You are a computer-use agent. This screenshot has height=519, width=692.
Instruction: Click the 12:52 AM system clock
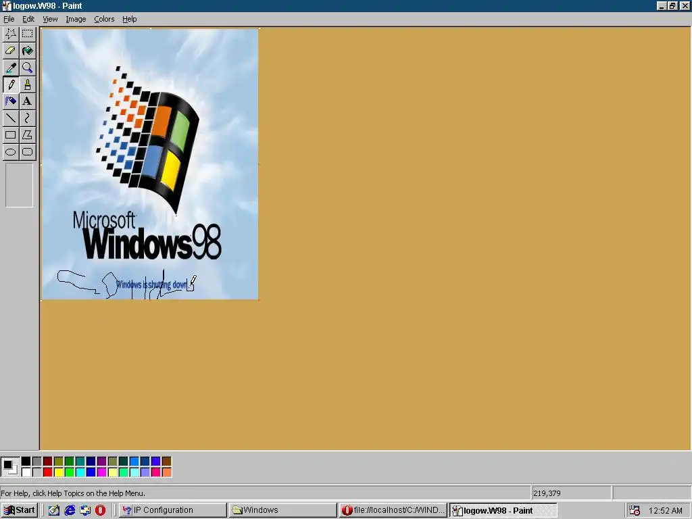point(666,511)
